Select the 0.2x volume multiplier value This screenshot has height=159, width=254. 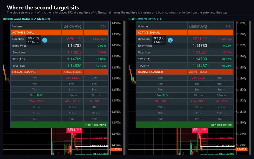click(x=103, y=26)
